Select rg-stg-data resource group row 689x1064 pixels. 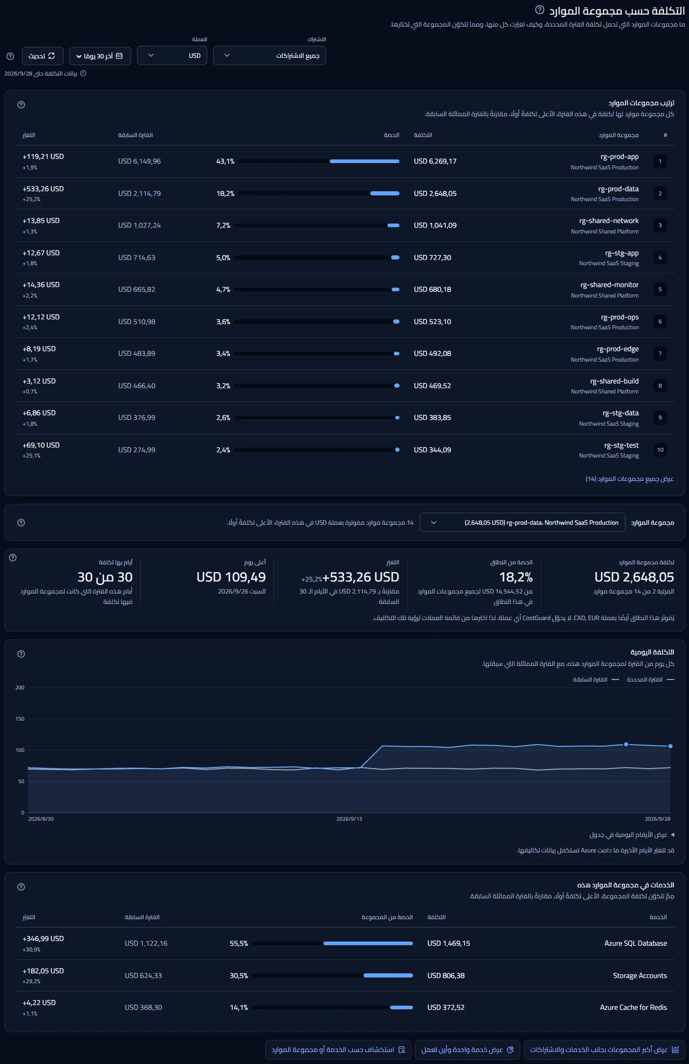[344, 418]
